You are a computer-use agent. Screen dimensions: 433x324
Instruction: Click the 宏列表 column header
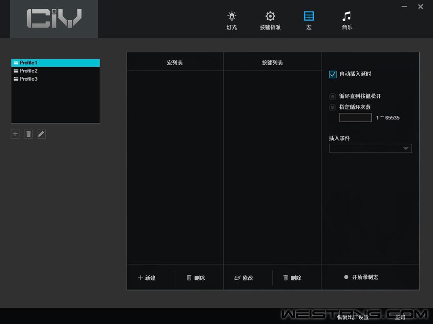click(x=175, y=63)
